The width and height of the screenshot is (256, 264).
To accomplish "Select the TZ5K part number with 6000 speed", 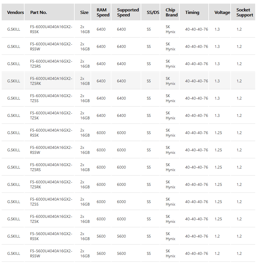I will (51, 219).
